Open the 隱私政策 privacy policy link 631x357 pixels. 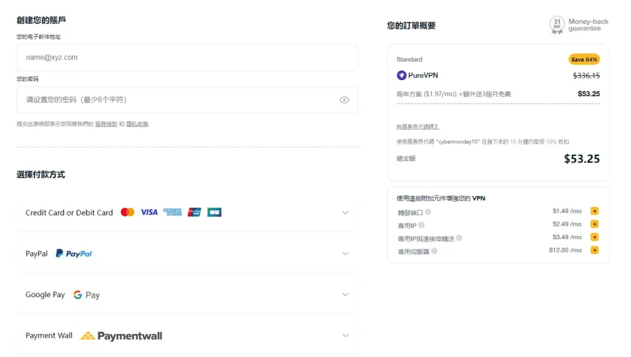pos(137,124)
